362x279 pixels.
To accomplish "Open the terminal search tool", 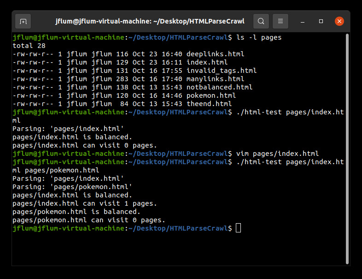I will tap(261, 21).
